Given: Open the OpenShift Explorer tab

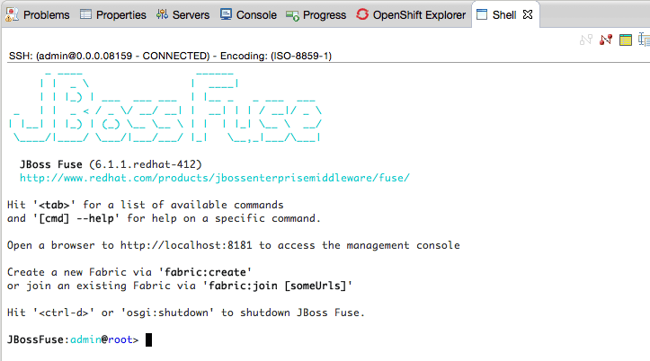Looking at the screenshot, I should click(x=411, y=15).
